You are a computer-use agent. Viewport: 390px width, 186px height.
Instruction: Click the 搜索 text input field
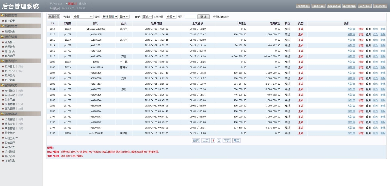pyautogui.click(x=190, y=17)
